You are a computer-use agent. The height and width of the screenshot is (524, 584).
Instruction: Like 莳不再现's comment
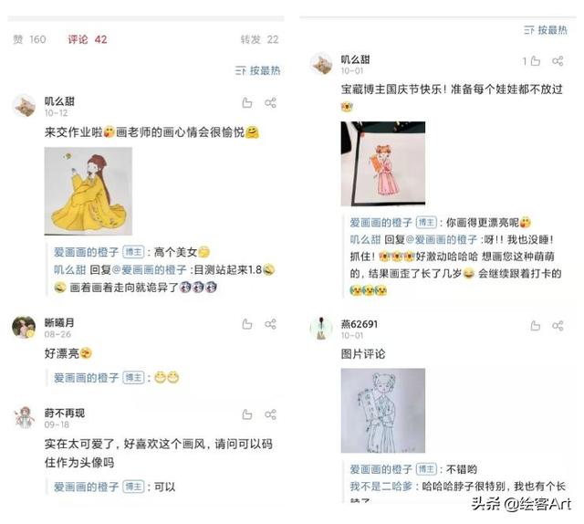[247, 414]
